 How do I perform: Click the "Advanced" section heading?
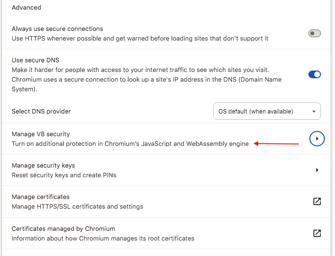(26, 8)
